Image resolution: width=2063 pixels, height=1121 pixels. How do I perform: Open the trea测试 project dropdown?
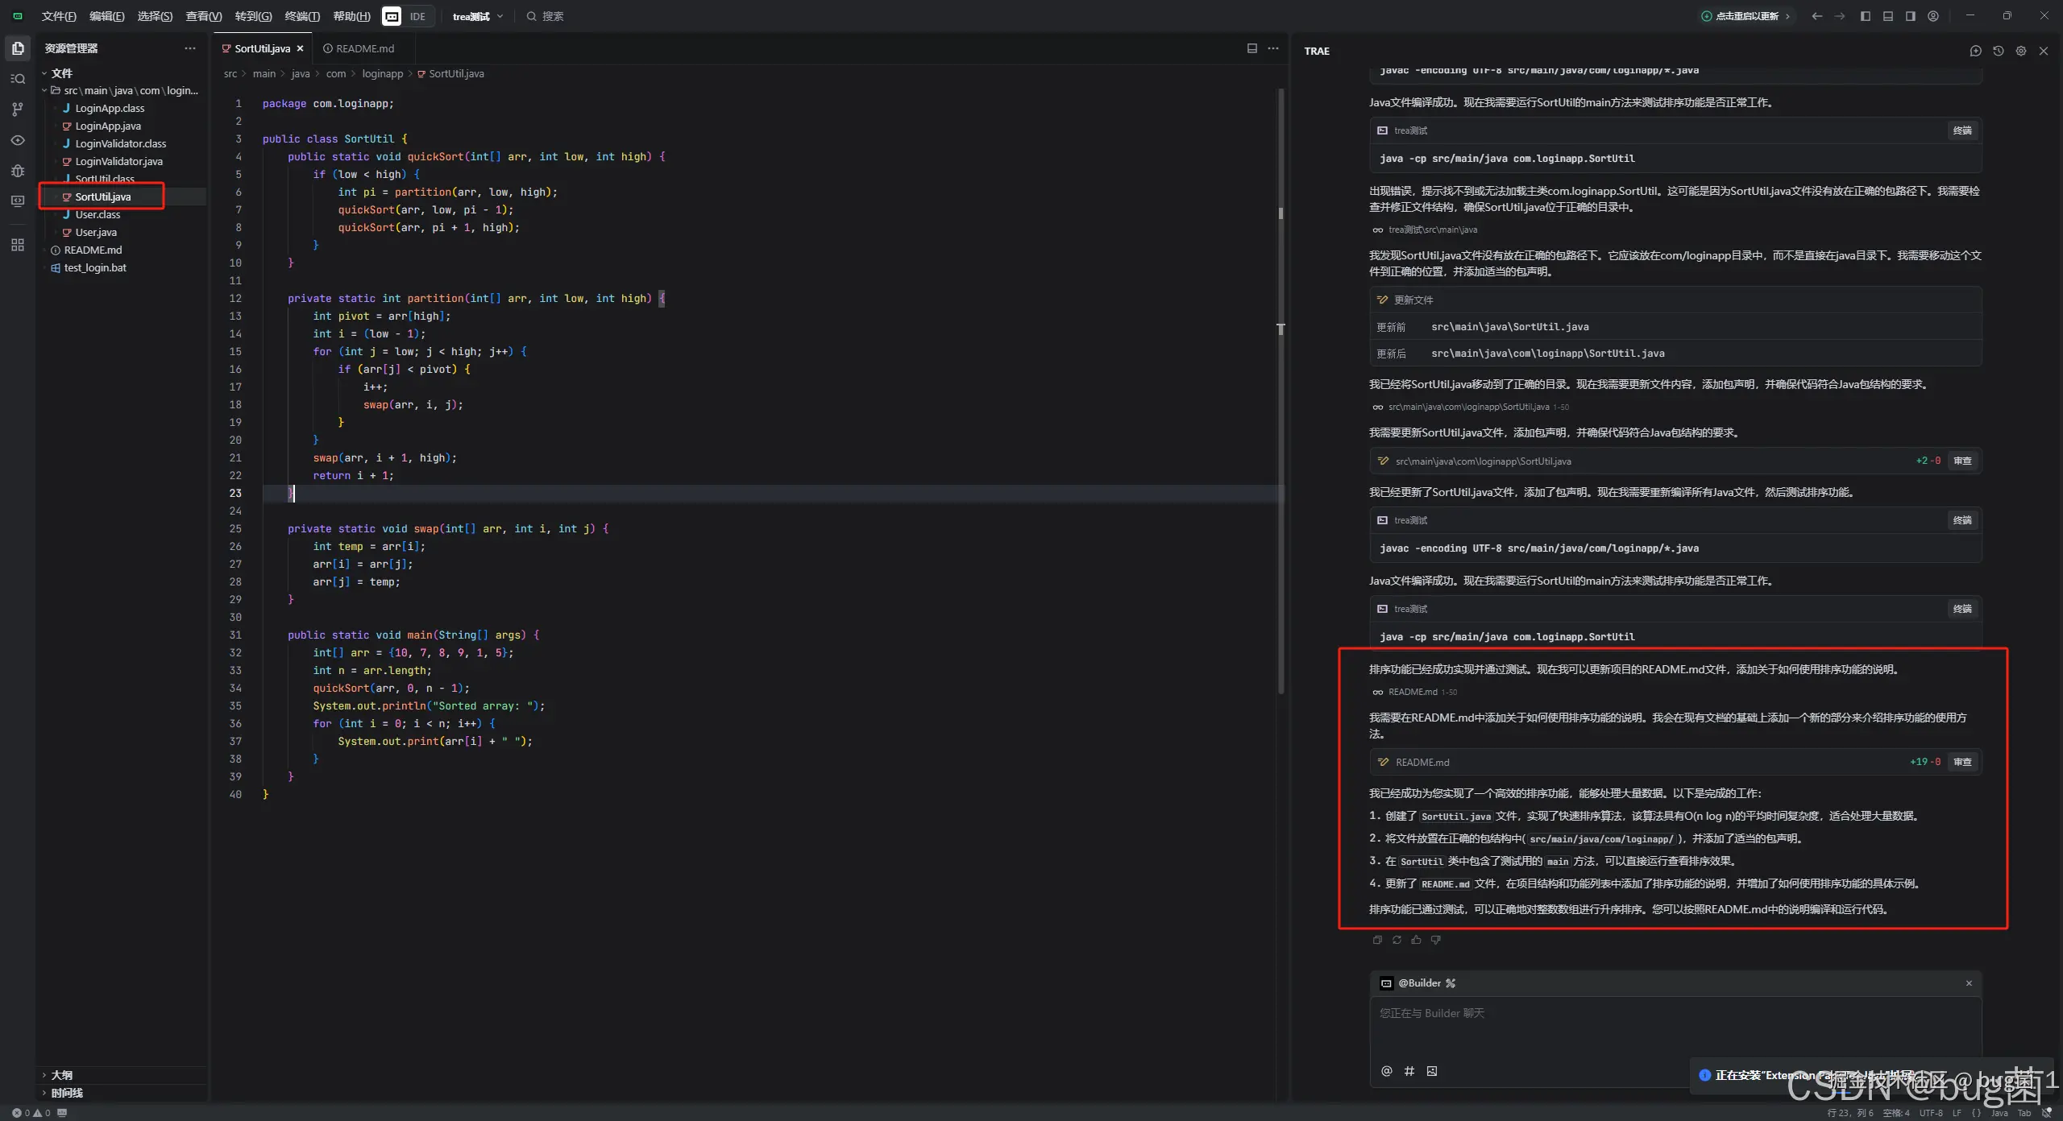tap(477, 16)
